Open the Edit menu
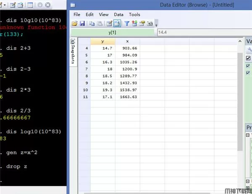This screenshot has height=194, width=252. [89, 15]
